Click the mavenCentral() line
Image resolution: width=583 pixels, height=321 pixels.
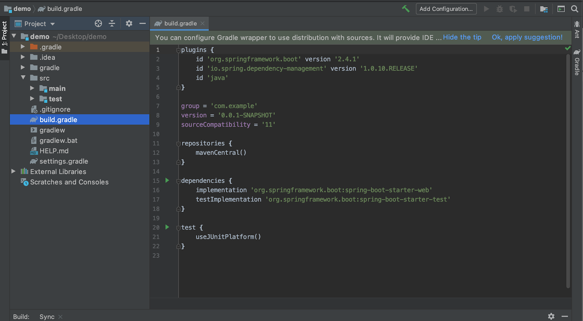pyautogui.click(x=221, y=153)
